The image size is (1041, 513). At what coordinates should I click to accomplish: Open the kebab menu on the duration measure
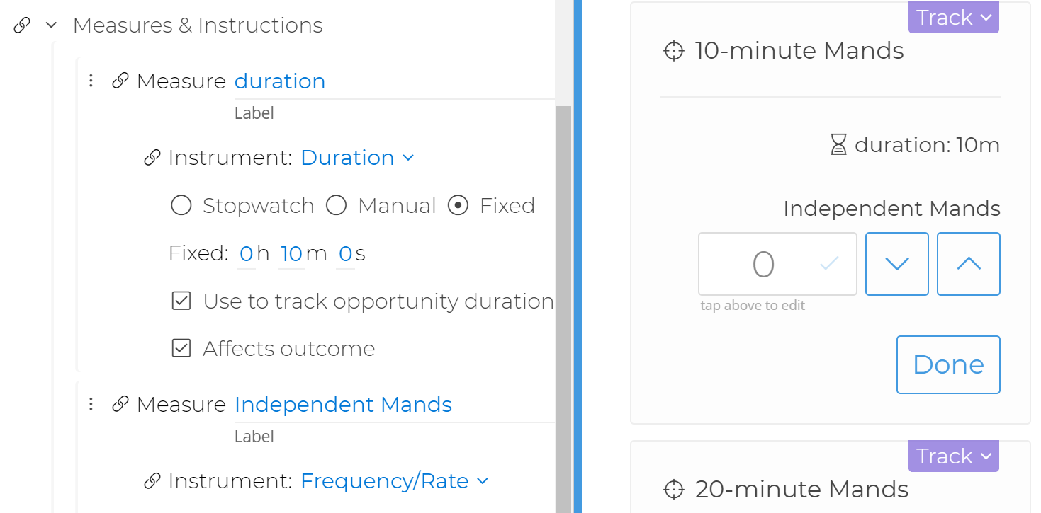[91, 80]
